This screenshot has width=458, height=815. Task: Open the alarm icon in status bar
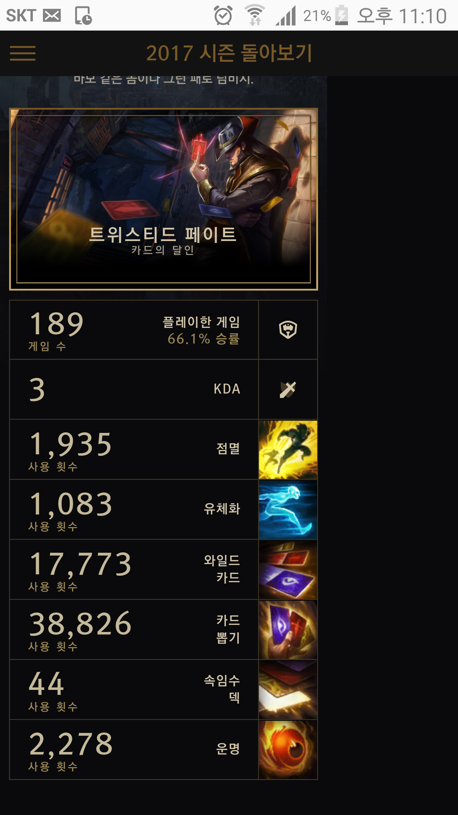pyautogui.click(x=223, y=15)
